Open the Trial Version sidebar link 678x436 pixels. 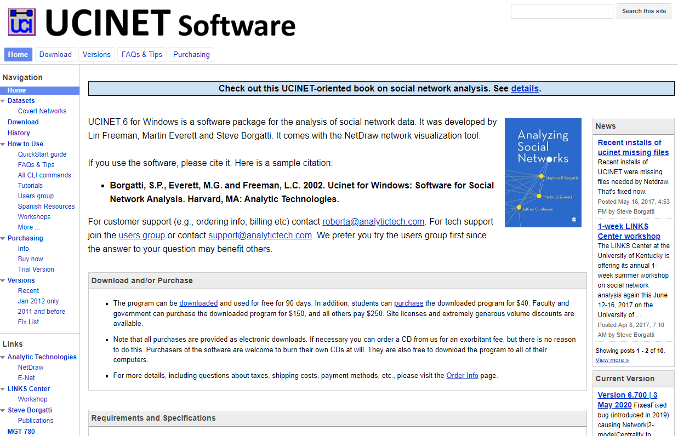click(x=36, y=269)
